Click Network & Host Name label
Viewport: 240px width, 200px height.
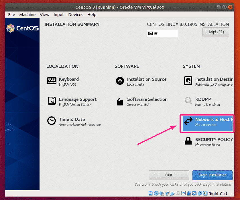click(214, 119)
